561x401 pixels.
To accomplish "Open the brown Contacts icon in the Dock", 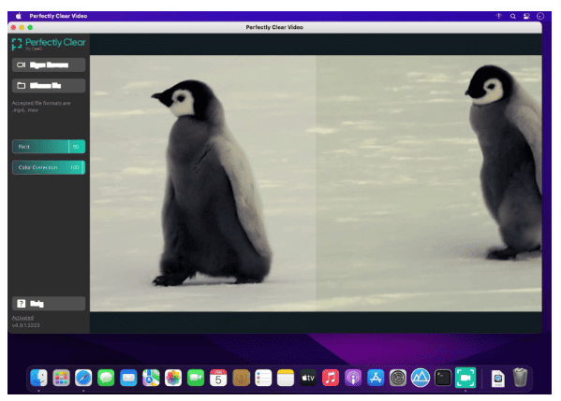I will [x=241, y=378].
